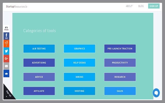Viewport: 165px width, 103px height.
Task: Go to the Blog page
Action: tap(141, 6)
